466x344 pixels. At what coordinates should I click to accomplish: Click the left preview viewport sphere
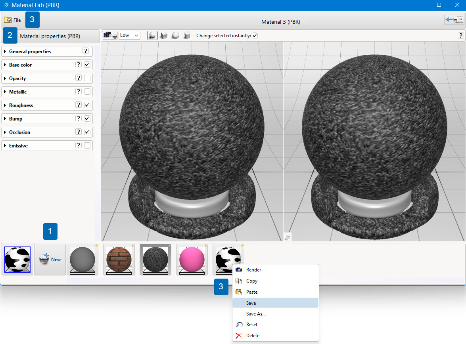pos(192,127)
